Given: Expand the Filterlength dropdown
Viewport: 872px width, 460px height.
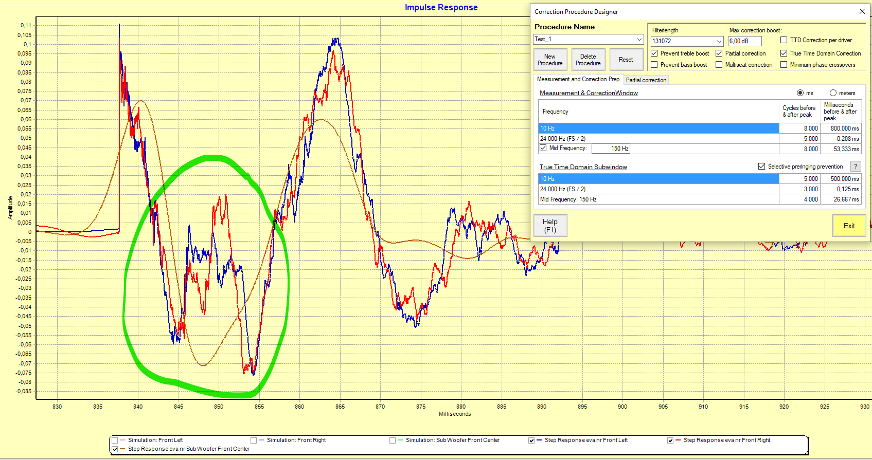Looking at the screenshot, I should click(x=719, y=41).
